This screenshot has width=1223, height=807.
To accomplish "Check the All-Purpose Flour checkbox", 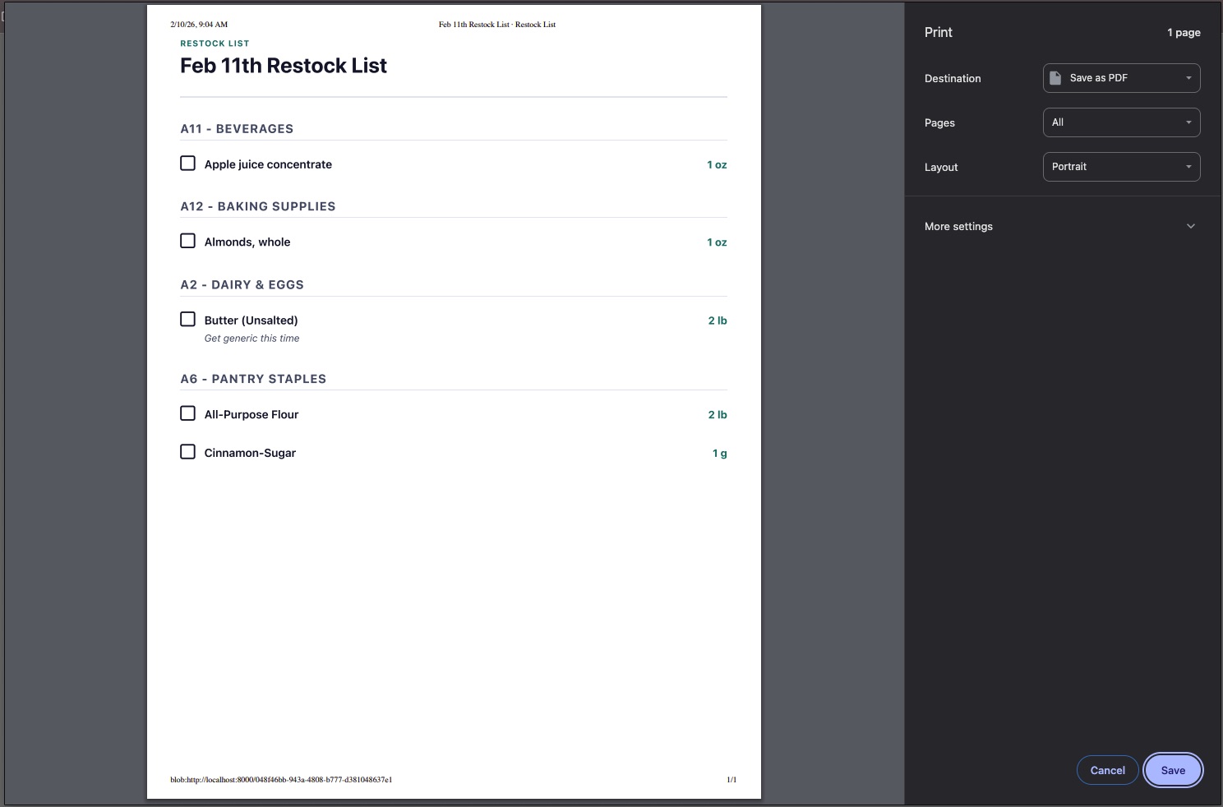I will (x=187, y=413).
